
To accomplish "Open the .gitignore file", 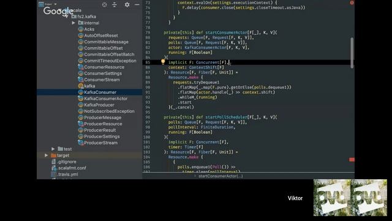I will click(x=67, y=161).
